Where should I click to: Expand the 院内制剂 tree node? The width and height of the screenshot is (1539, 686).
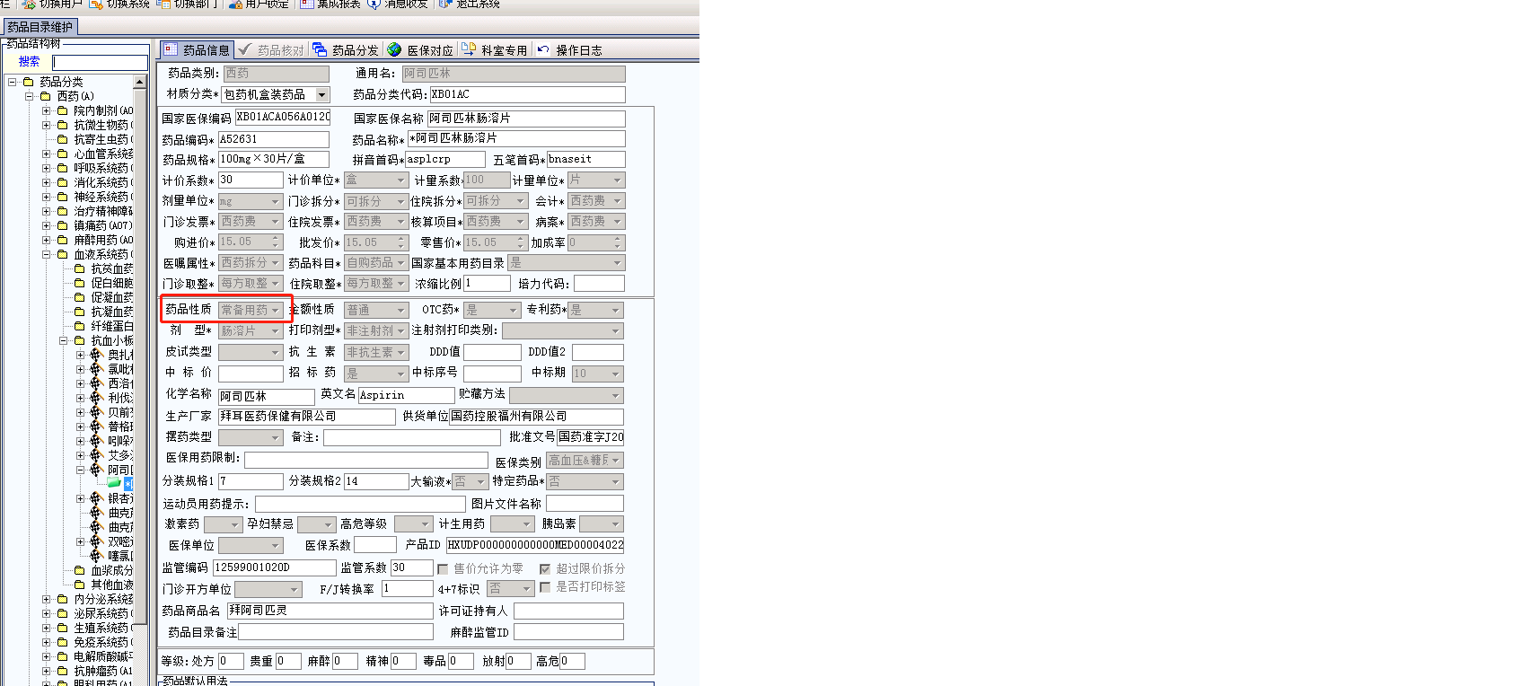47,110
